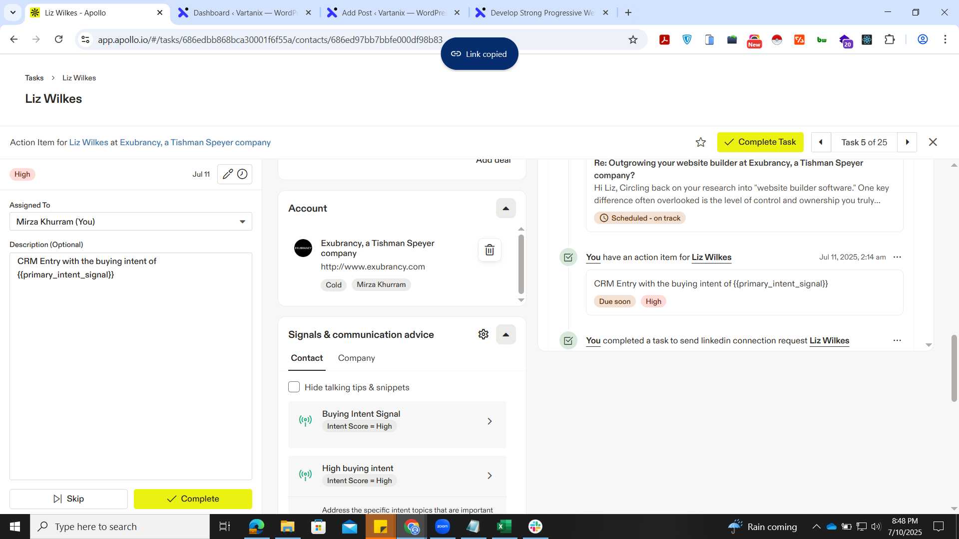The height and width of the screenshot is (539, 959).
Task: Open Slack from the taskbar
Action: coord(535,527)
